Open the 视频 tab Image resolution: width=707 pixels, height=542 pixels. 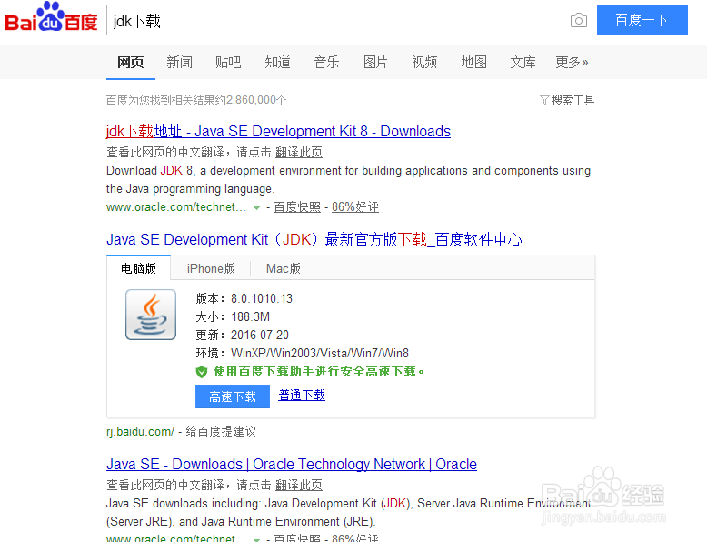pos(424,62)
